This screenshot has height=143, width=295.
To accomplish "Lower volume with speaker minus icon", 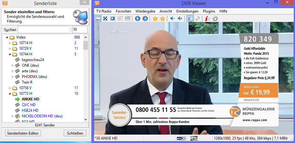I will tap(172, 18).
